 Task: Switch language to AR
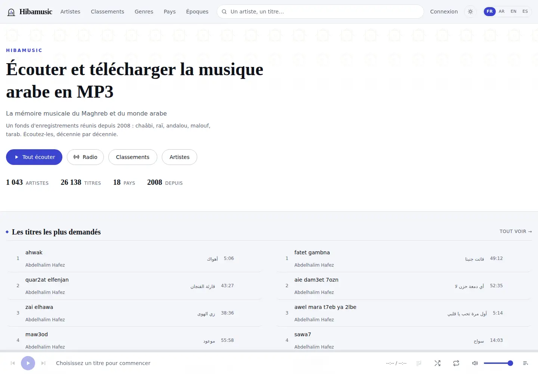[502, 12]
